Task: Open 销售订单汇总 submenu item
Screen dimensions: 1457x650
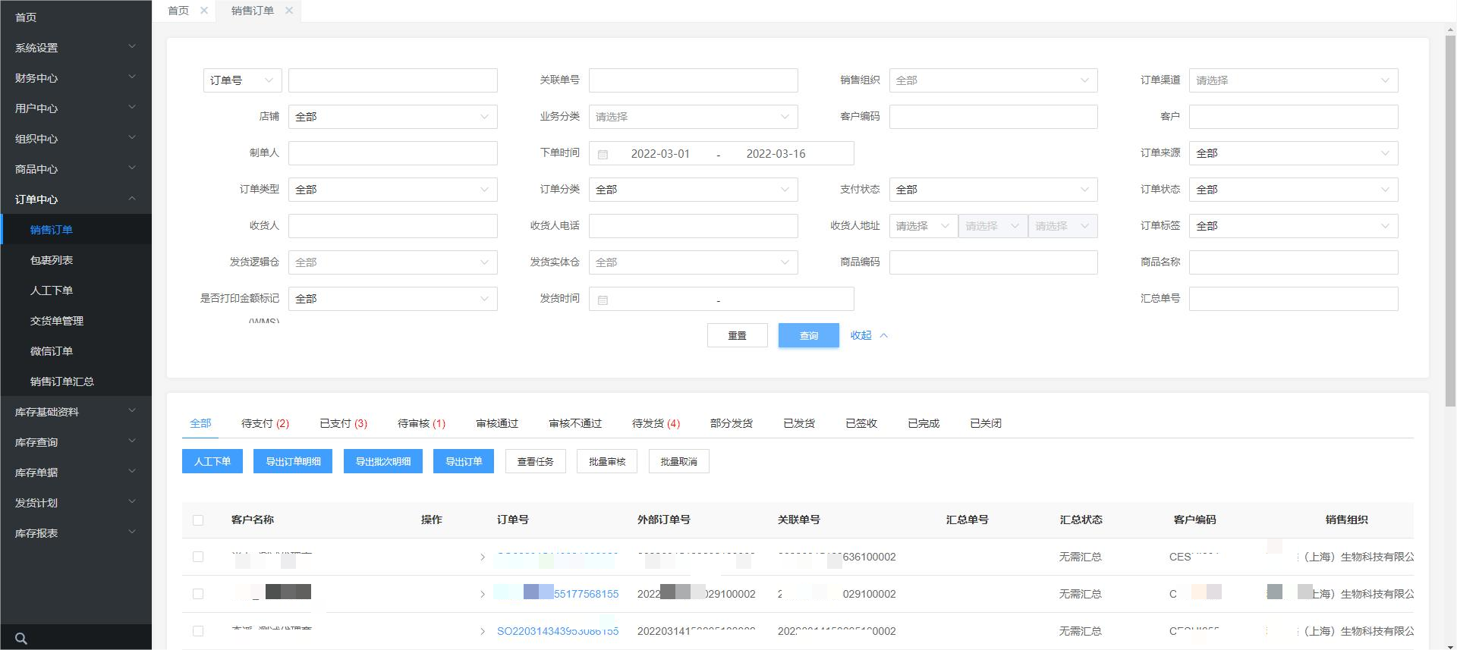Action: [76, 381]
